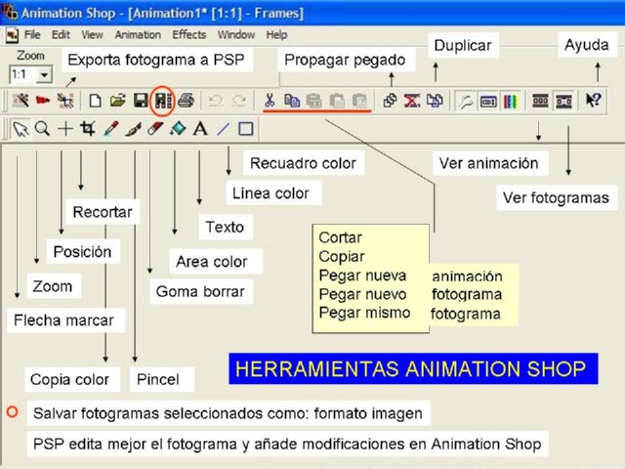View animation filmstrip icon
625x469 pixels.
click(540, 101)
